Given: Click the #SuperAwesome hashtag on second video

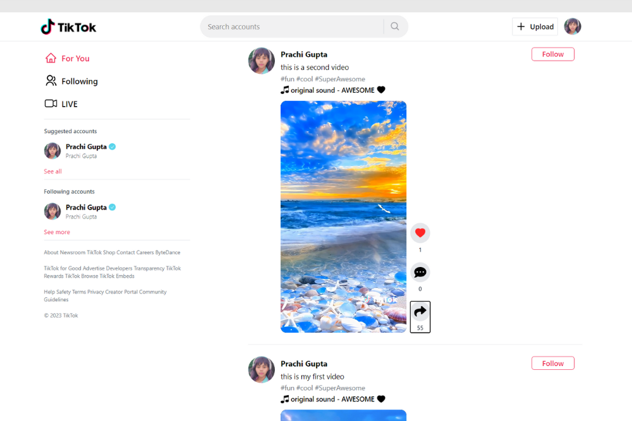Looking at the screenshot, I should click(x=340, y=79).
